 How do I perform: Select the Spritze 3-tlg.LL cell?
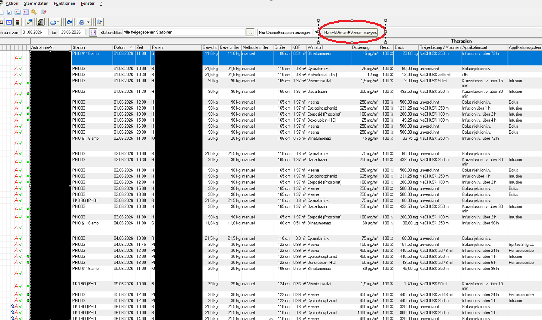[525, 244]
